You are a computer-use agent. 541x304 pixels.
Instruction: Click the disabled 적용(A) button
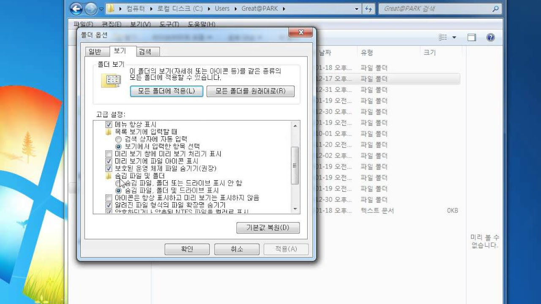[286, 249]
